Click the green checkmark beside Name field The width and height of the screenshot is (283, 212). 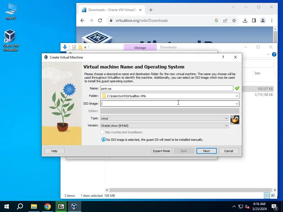237,88
